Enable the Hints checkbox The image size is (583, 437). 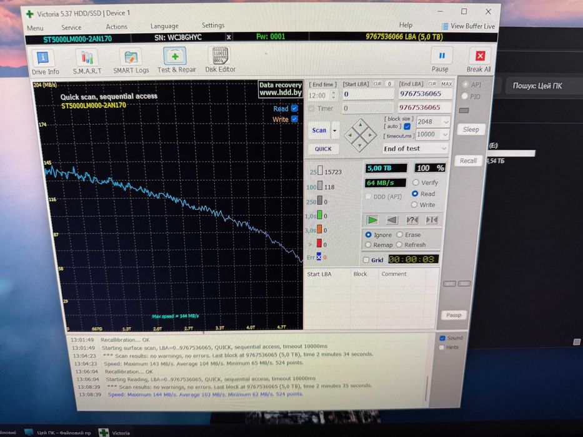coord(442,347)
